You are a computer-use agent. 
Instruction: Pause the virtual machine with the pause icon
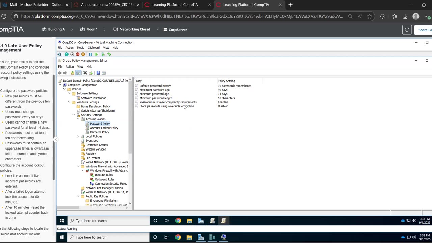[x=90, y=54]
